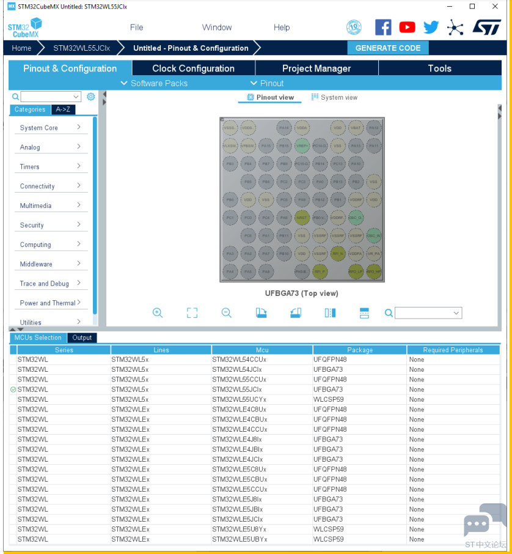Screen dimensions: 512x554
Task: Go to Home in the breadcrumb
Action: tap(21, 48)
